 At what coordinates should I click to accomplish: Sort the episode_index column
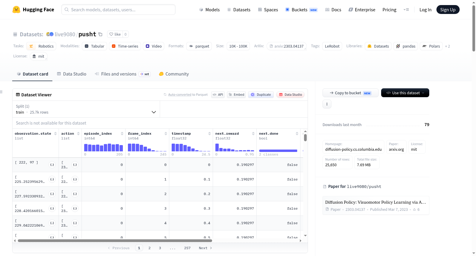[122, 134]
